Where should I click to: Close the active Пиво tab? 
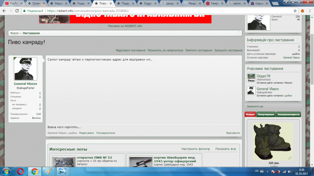pyautogui.click(x=111, y=4)
